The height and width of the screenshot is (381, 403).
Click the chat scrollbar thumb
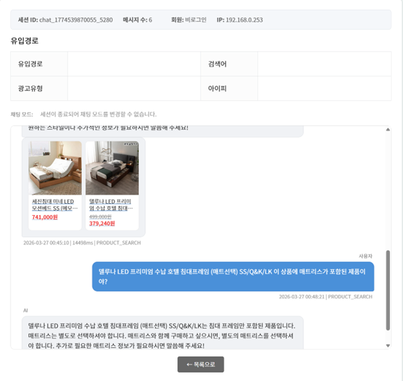388,290
